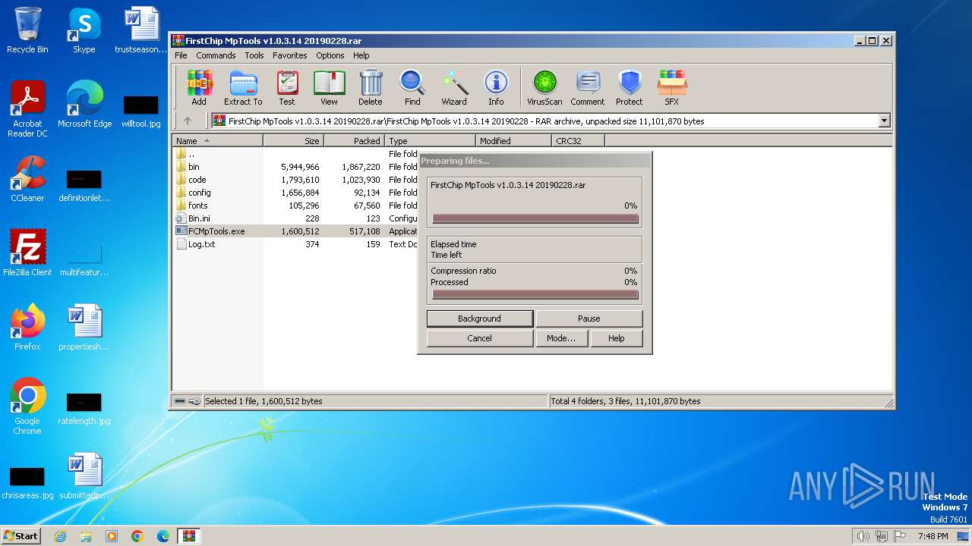The height and width of the screenshot is (546, 972).
Task: Sort by Name column header
Action: tap(218, 141)
